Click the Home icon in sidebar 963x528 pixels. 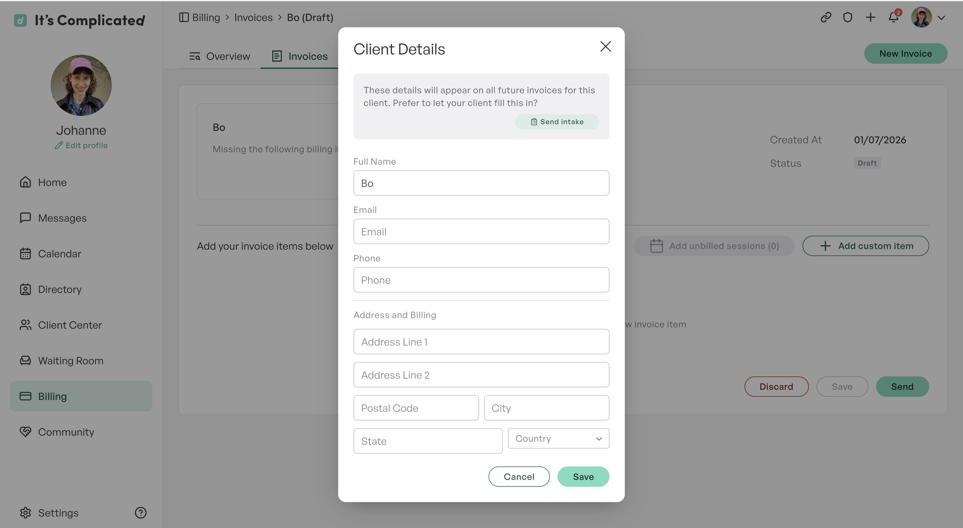(x=25, y=182)
